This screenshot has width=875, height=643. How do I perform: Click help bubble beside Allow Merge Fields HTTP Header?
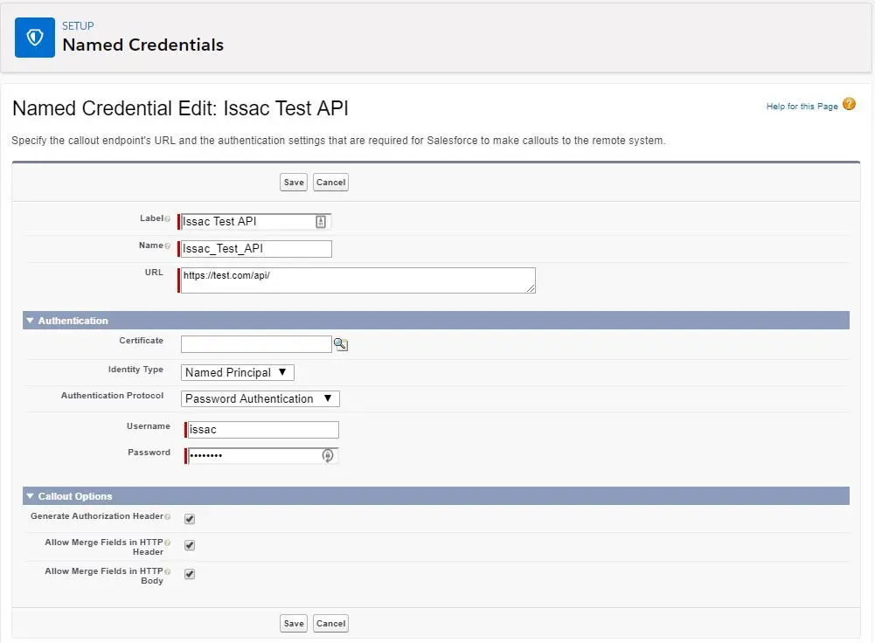[168, 543]
